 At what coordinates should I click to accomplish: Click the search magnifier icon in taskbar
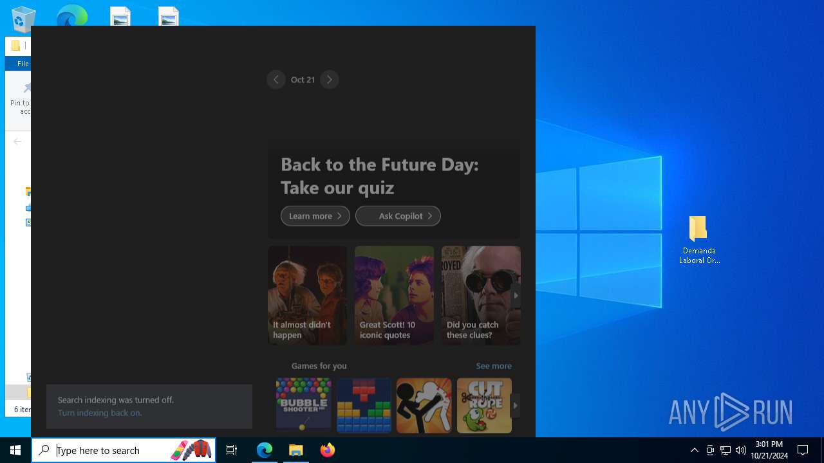44,450
